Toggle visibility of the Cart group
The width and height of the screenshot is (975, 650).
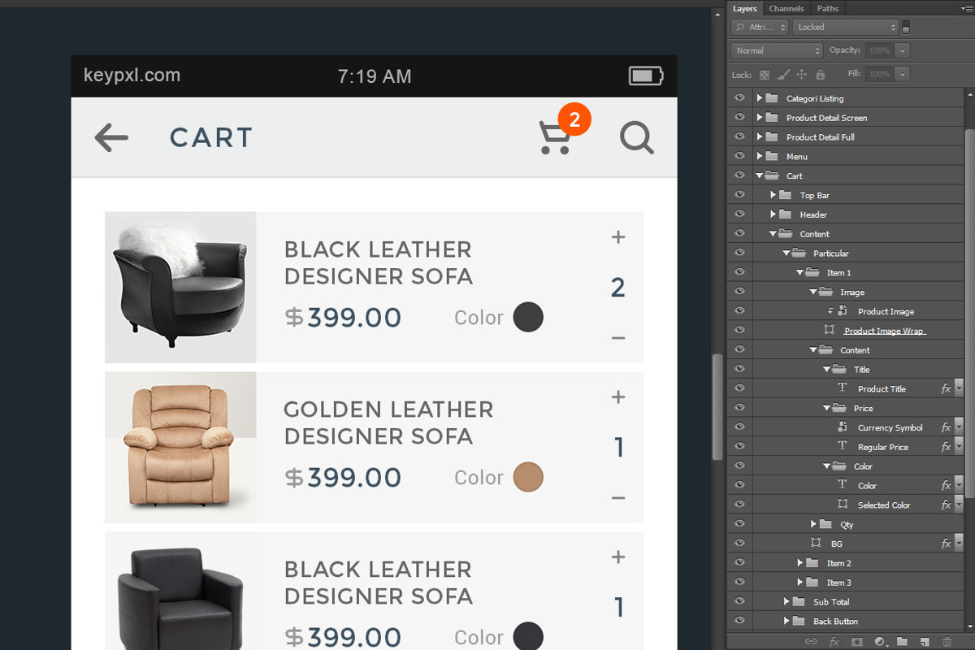(x=739, y=175)
